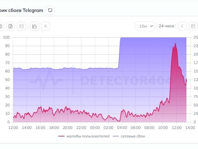Screen dimensions: 198x149
Task: Click the 16:00 label on time axis
Action: pos(40,128)
